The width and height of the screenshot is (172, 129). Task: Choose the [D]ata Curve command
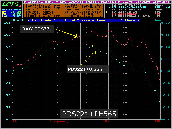[40, 10]
